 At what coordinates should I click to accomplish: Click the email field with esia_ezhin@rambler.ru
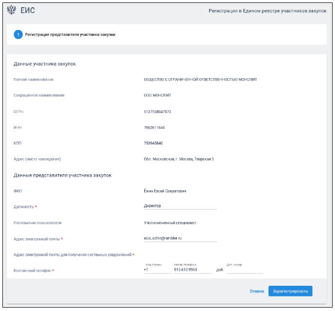pyautogui.click(x=177, y=238)
